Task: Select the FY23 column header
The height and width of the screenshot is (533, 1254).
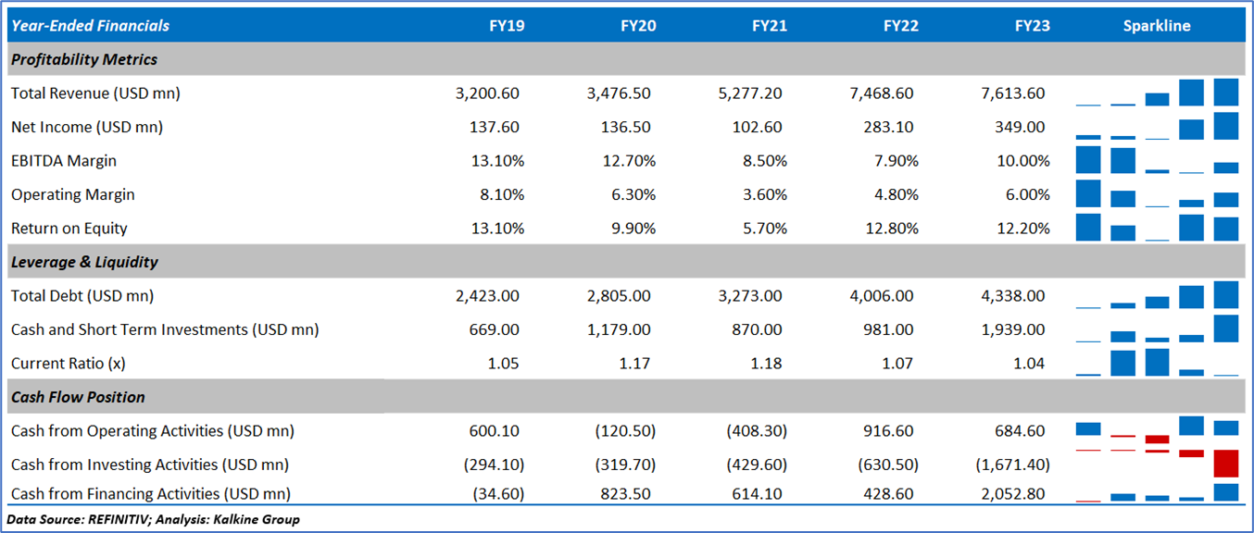Action: tap(1032, 26)
